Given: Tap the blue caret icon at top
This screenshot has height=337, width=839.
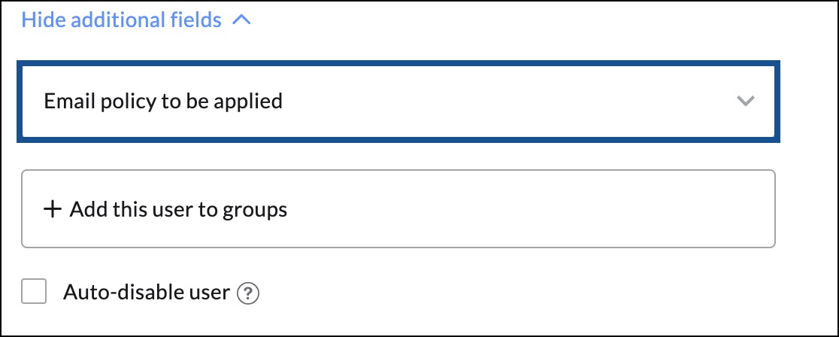Looking at the screenshot, I should (241, 21).
